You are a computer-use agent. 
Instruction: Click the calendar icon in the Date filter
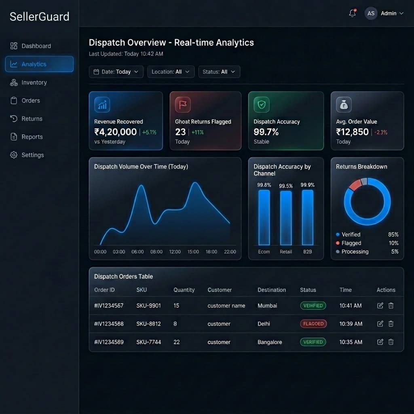(96, 72)
